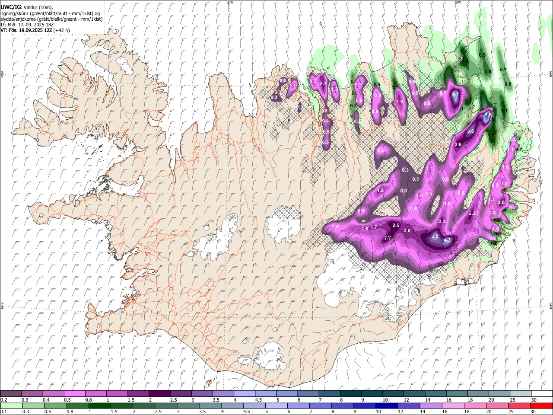
Task: Select the snow legend swatch between 1 and 1.5
Action: pos(117,393)
